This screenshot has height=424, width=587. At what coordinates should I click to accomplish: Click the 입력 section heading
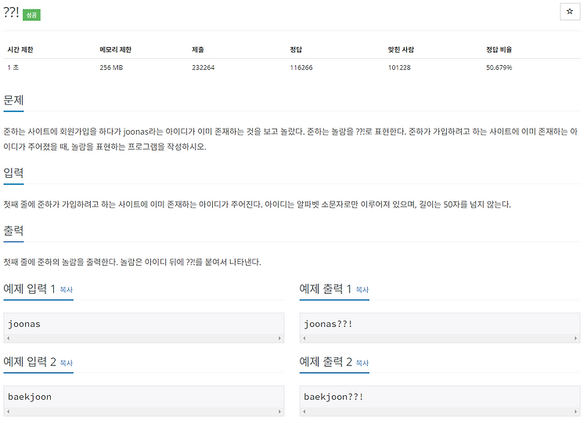[13, 173]
